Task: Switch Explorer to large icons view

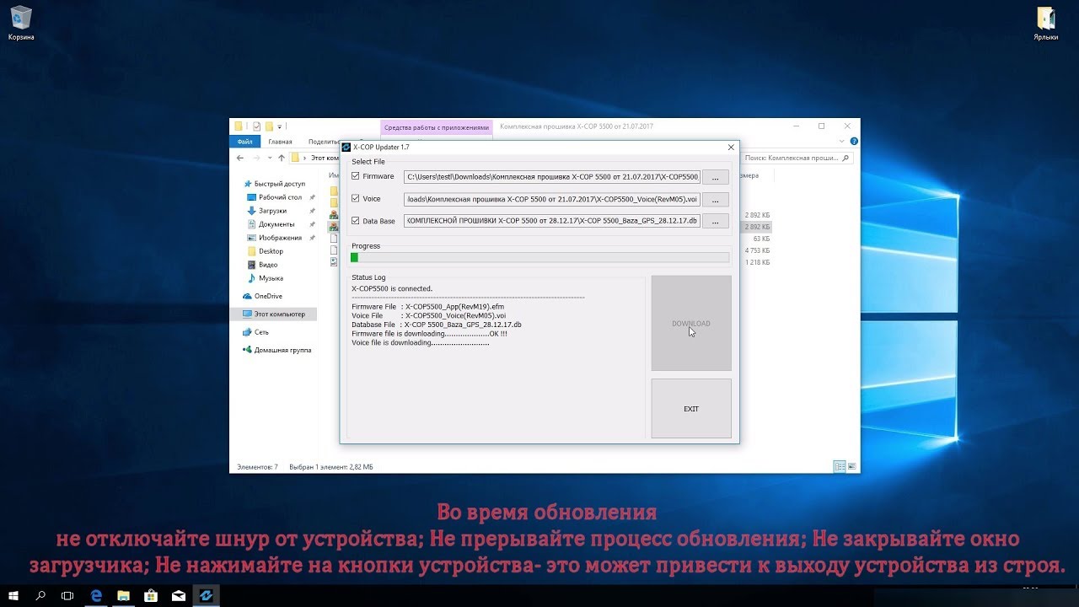Action: [851, 466]
